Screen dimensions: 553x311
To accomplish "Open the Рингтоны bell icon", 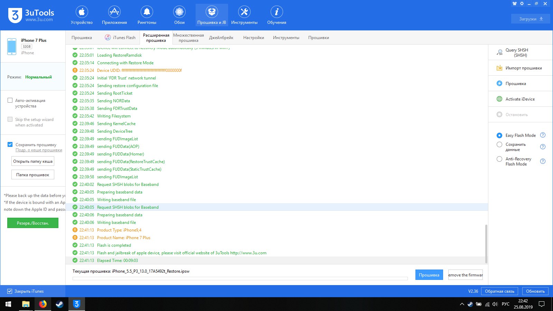I will point(147,12).
